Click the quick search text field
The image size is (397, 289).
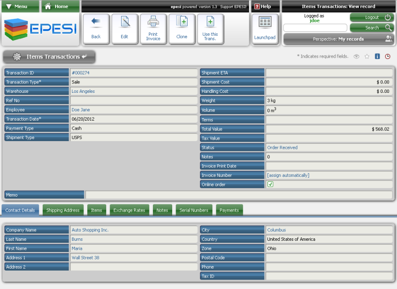pos(315,28)
